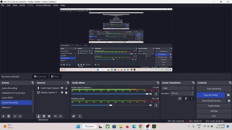Increase the transition duration with the up arrow
The image size is (232, 130).
coord(192,92)
